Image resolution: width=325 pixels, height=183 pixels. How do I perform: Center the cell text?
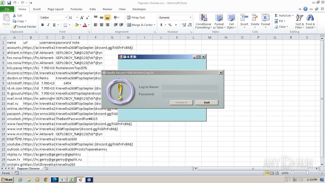102,25
